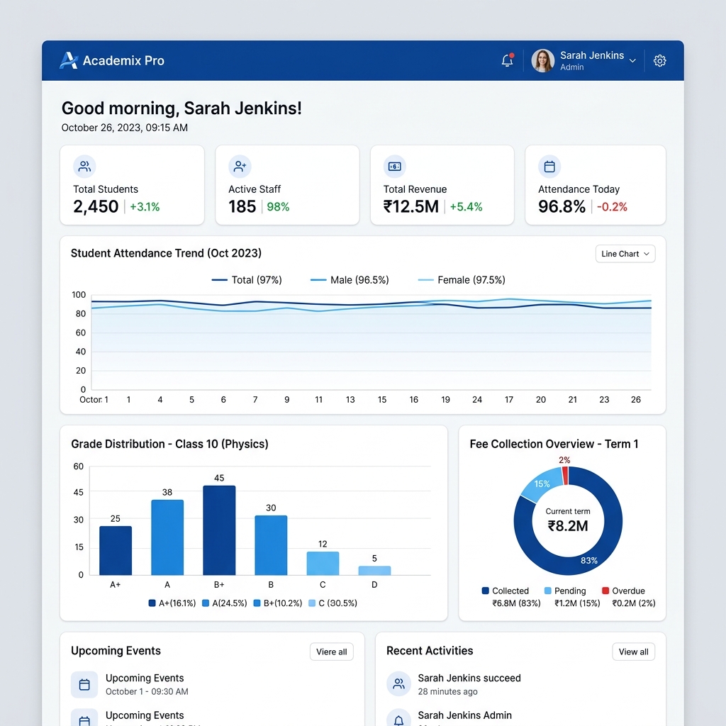Click the Attendance Today calendar icon
Screen dimensions: 726x726
click(549, 166)
